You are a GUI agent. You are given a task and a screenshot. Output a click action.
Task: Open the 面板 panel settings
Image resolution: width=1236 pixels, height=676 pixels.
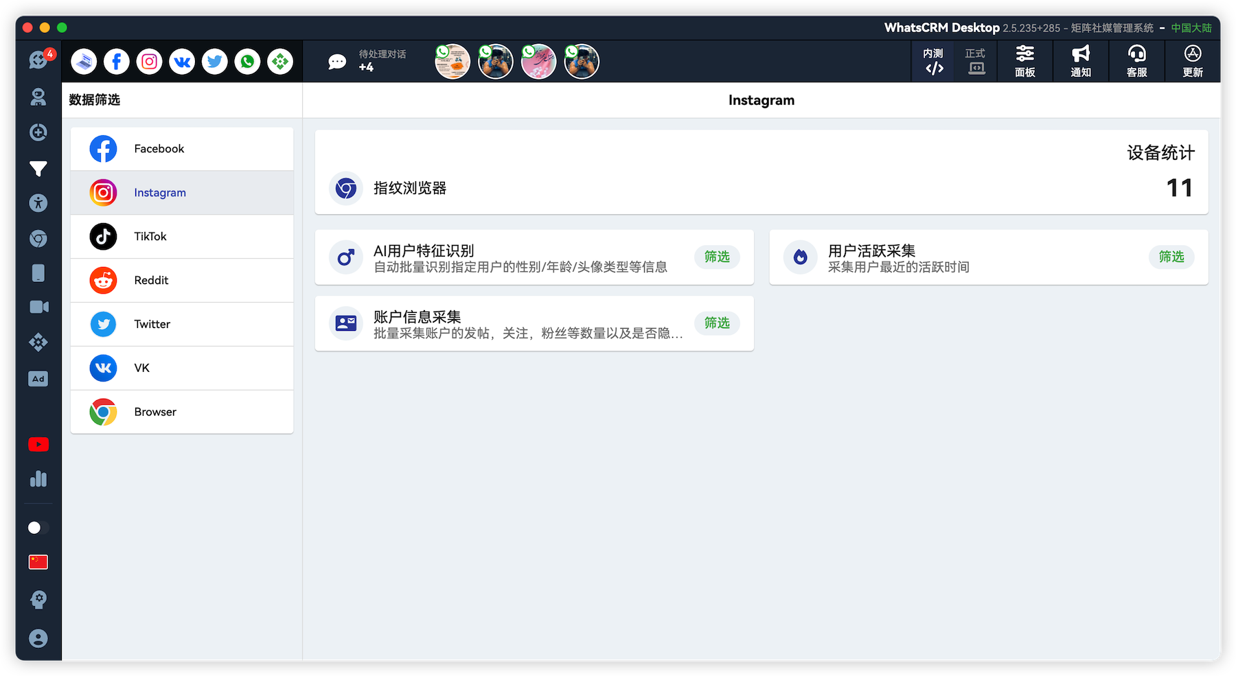point(1025,61)
